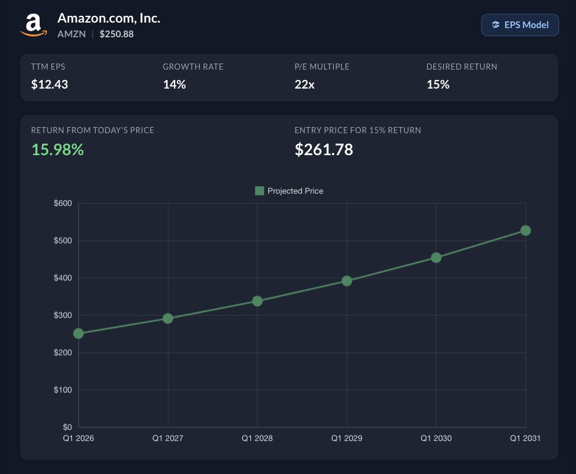
Task: Click the ENTRY PRICE FOR 15% RETURN label
Action: coord(358,130)
